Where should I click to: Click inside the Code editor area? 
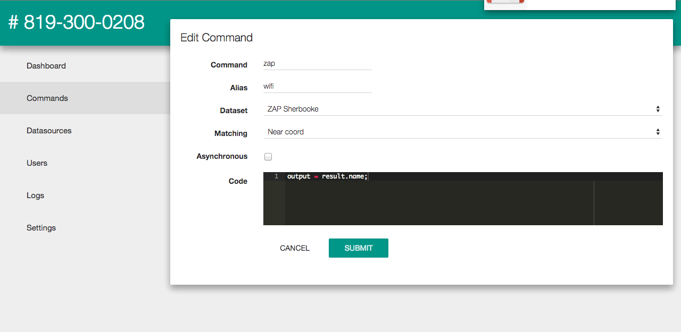[x=463, y=199]
